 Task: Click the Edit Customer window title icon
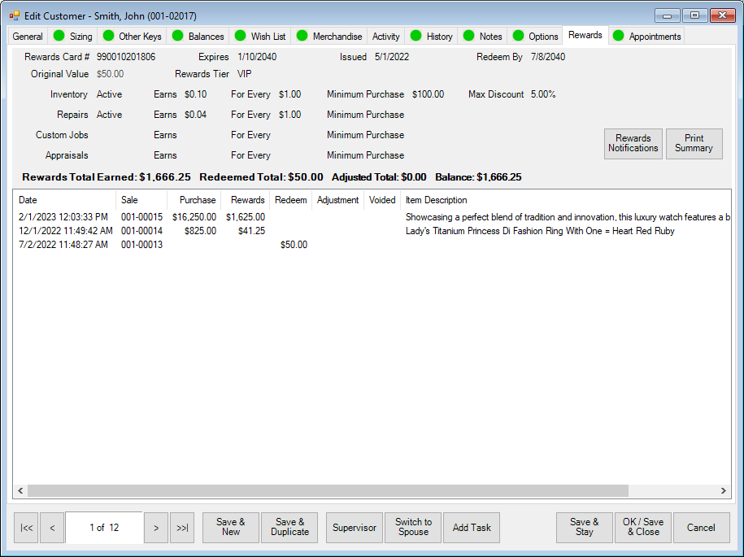point(15,15)
